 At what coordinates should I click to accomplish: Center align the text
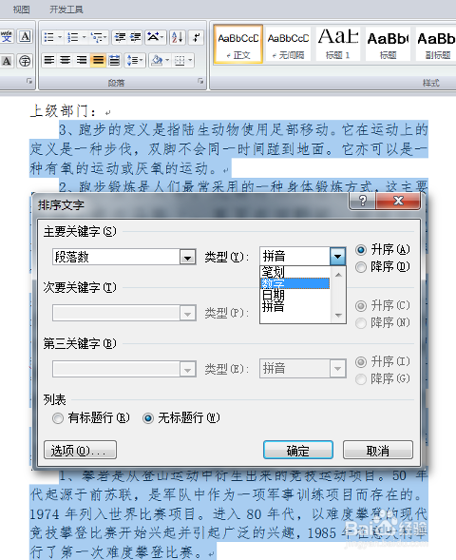click(66, 60)
